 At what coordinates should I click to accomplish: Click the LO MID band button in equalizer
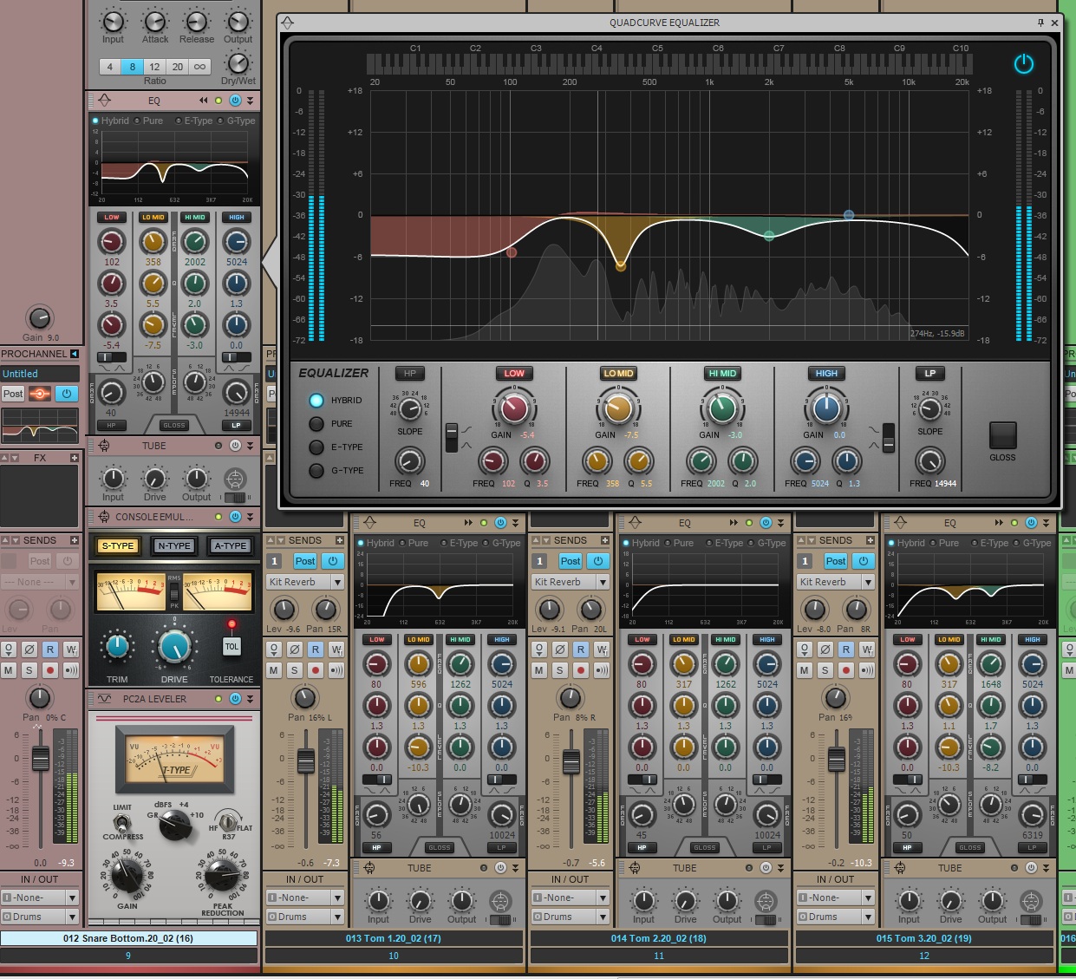click(x=618, y=374)
